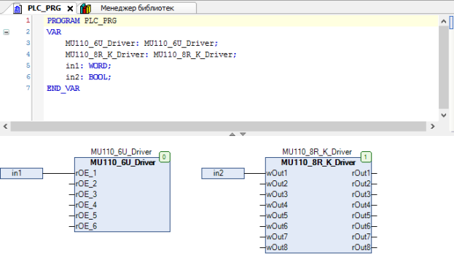Screen dimensions: 454x272
Task: Switch to the PLC_PRG tab
Action: [x=44, y=8]
